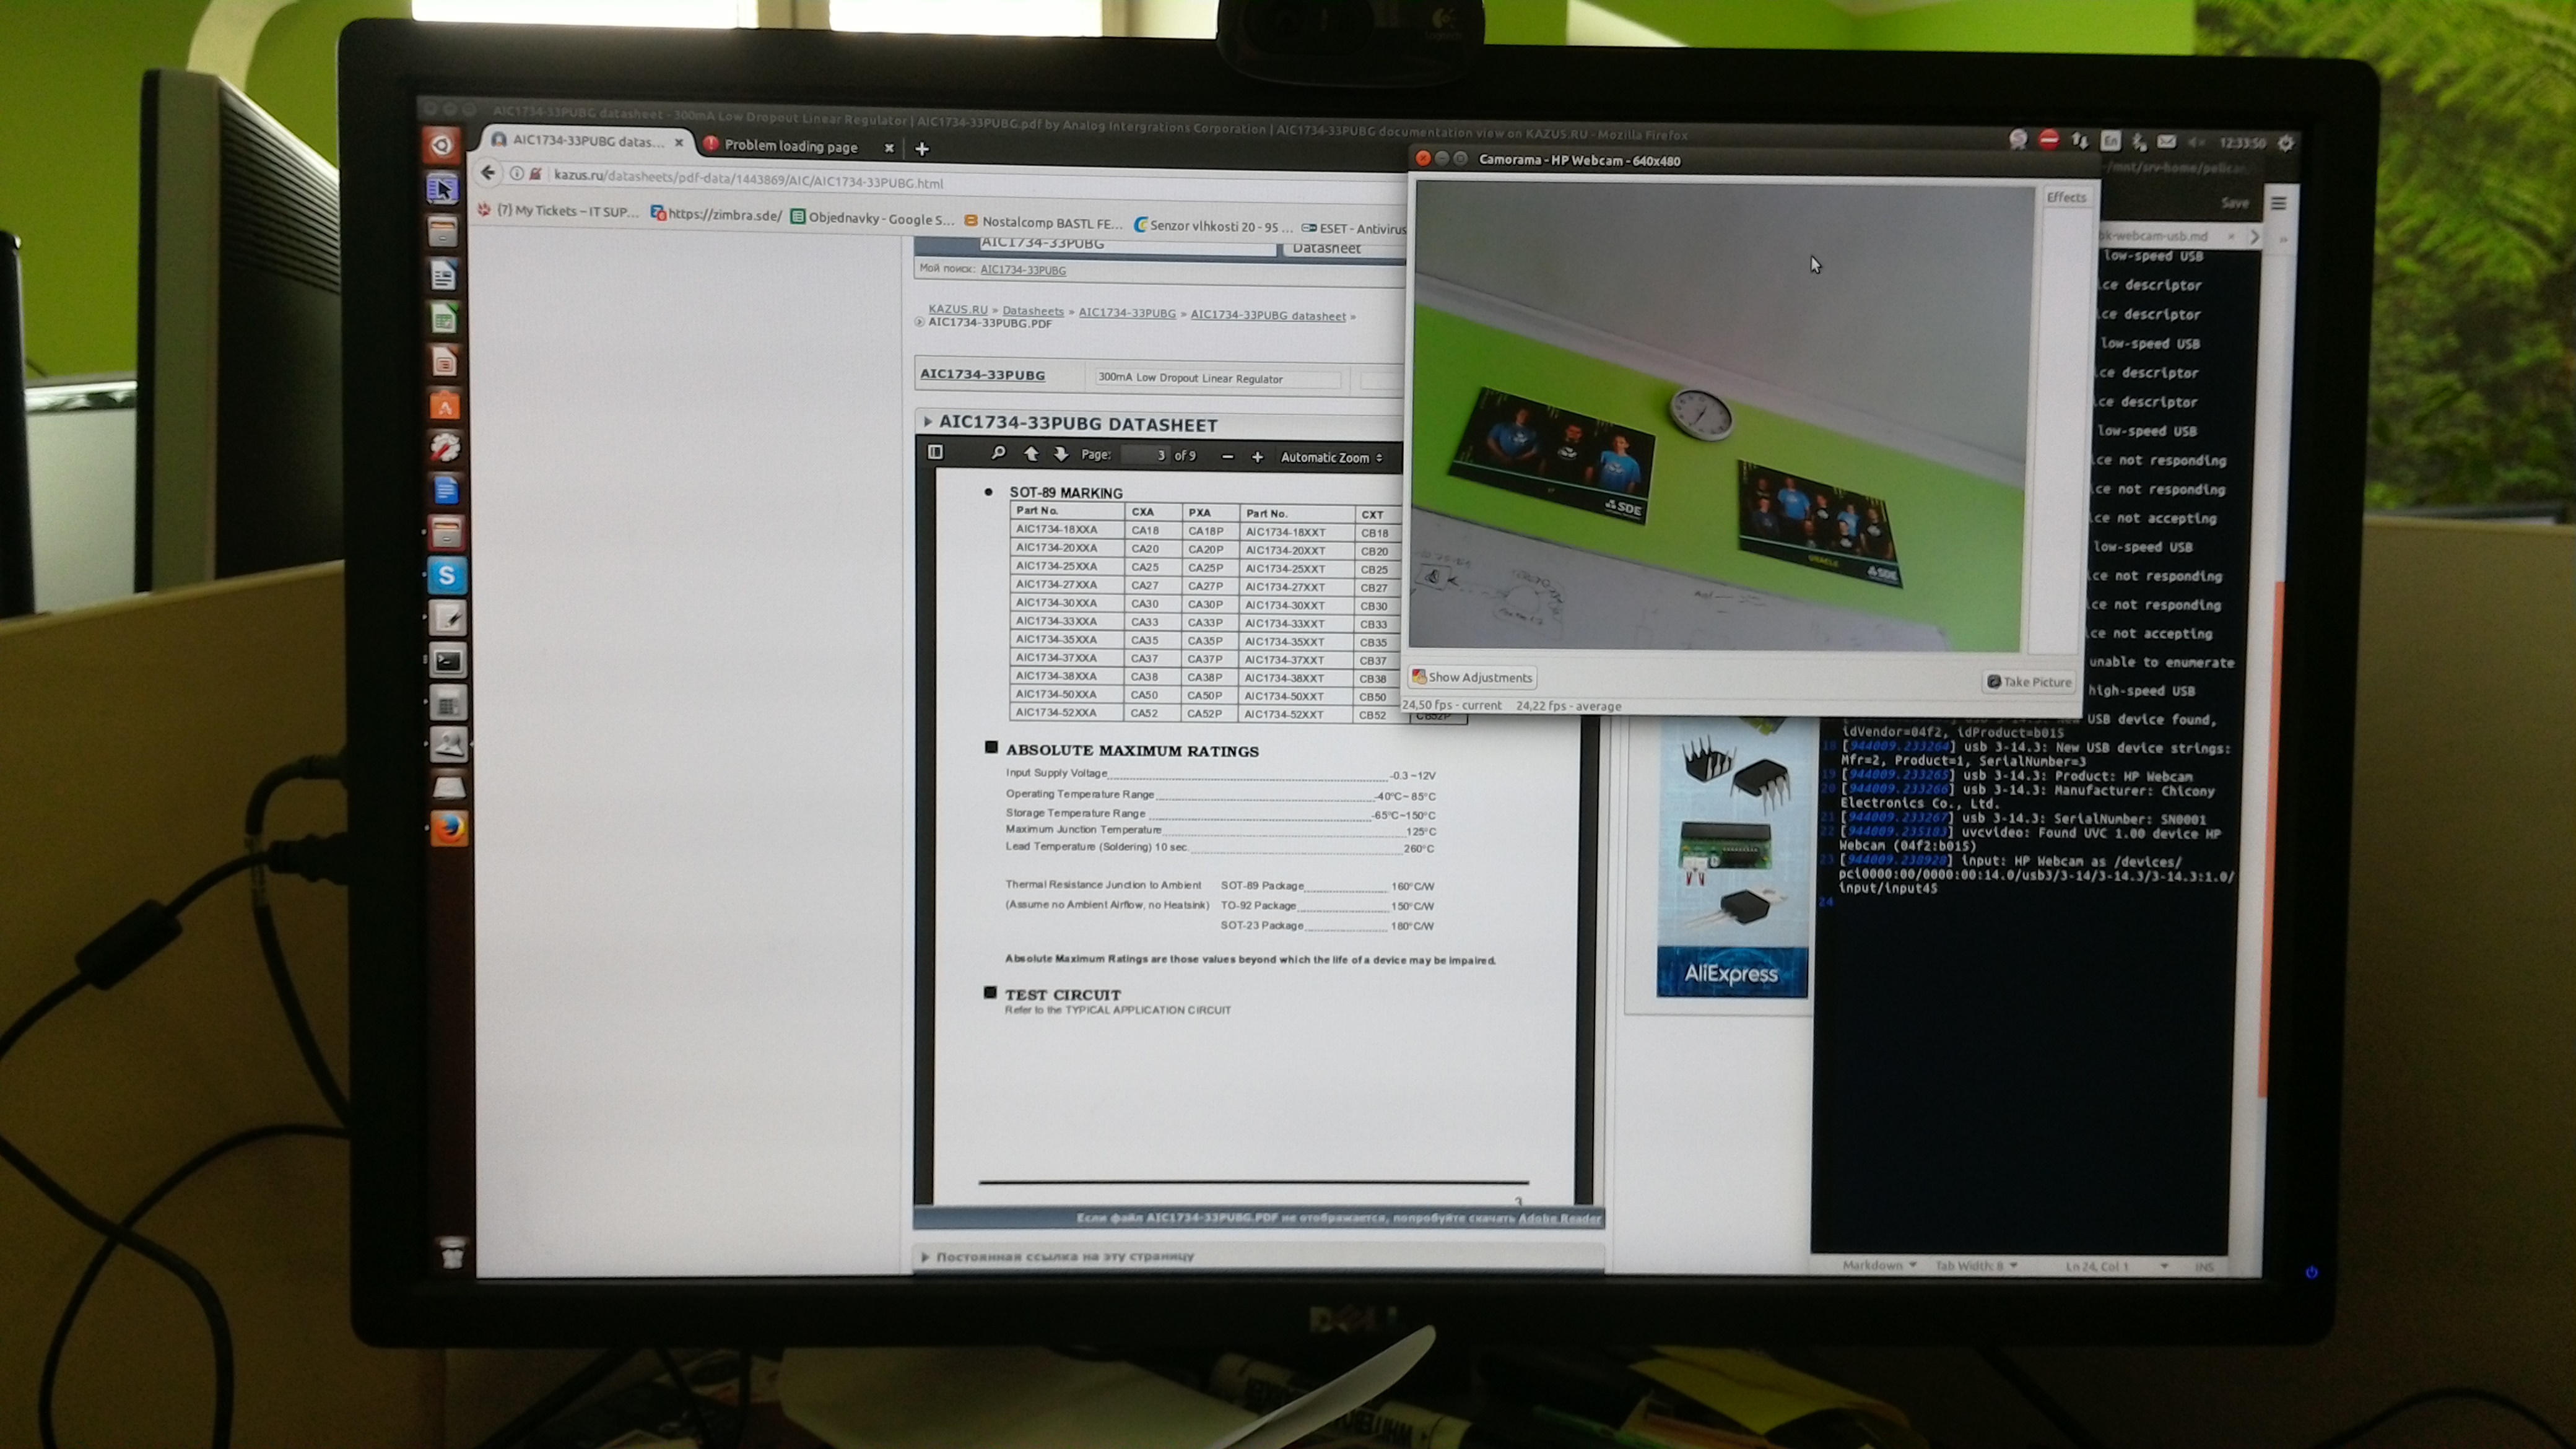Image resolution: width=2576 pixels, height=1449 pixels.
Task: Zoom in on the PDF viewer
Action: (x=1257, y=457)
